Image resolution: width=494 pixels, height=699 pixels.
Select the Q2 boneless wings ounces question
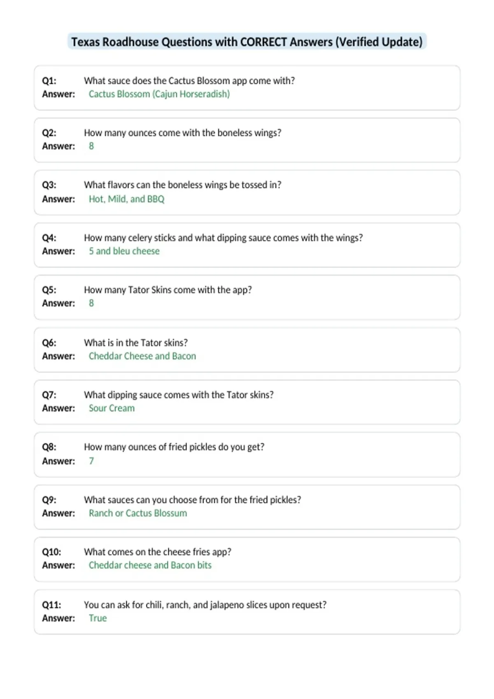click(x=183, y=133)
